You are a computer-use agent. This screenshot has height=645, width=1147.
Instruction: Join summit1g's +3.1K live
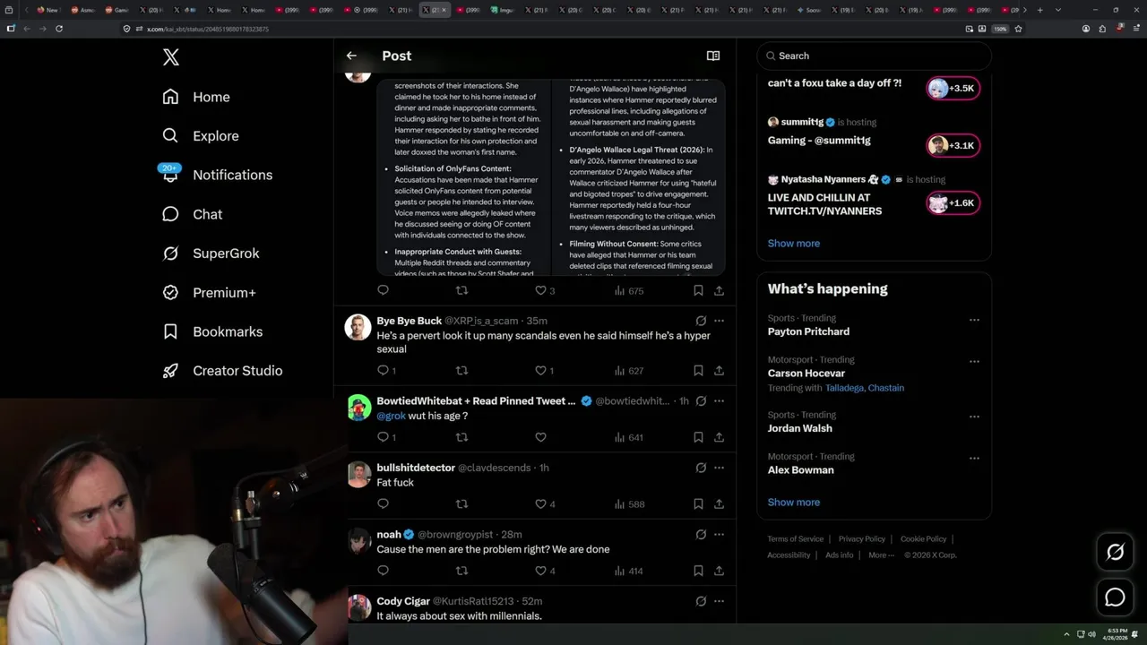(953, 145)
